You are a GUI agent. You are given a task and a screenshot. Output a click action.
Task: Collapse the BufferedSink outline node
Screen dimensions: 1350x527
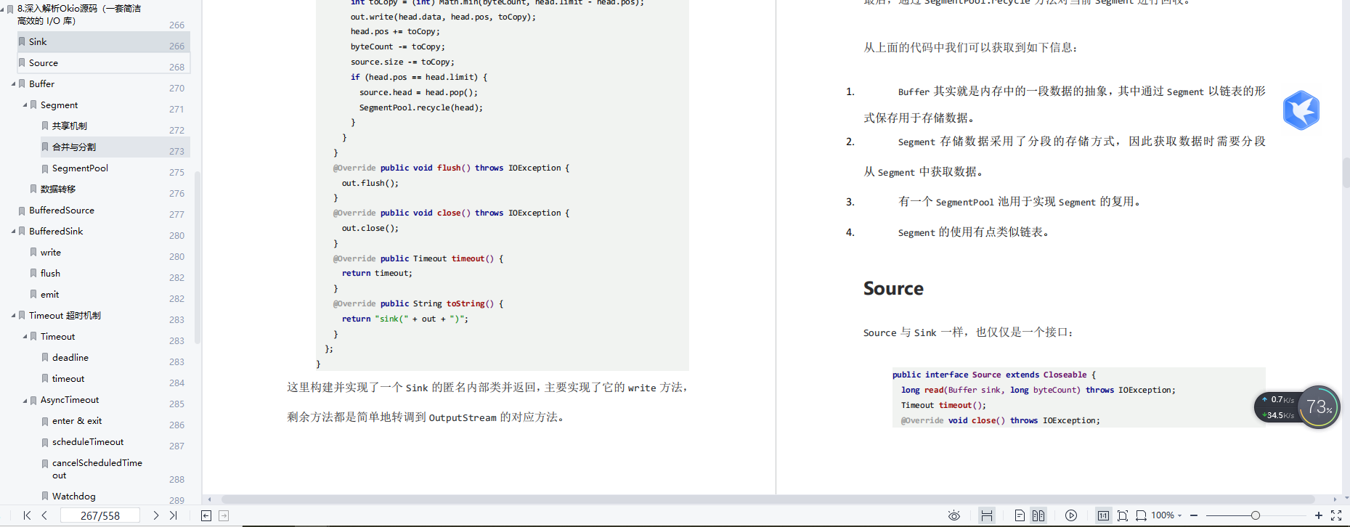click(13, 232)
